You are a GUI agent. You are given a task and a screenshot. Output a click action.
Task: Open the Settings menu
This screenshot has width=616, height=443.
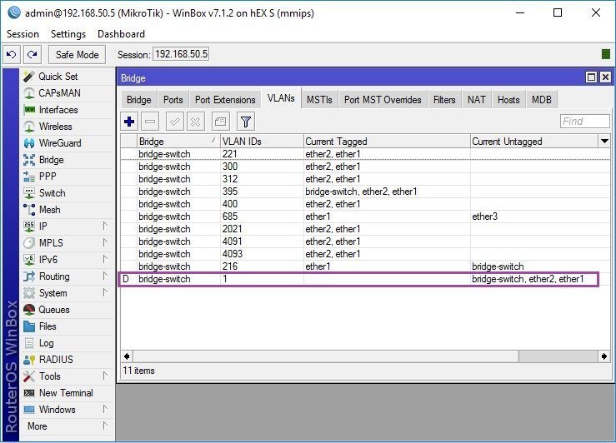[68, 34]
